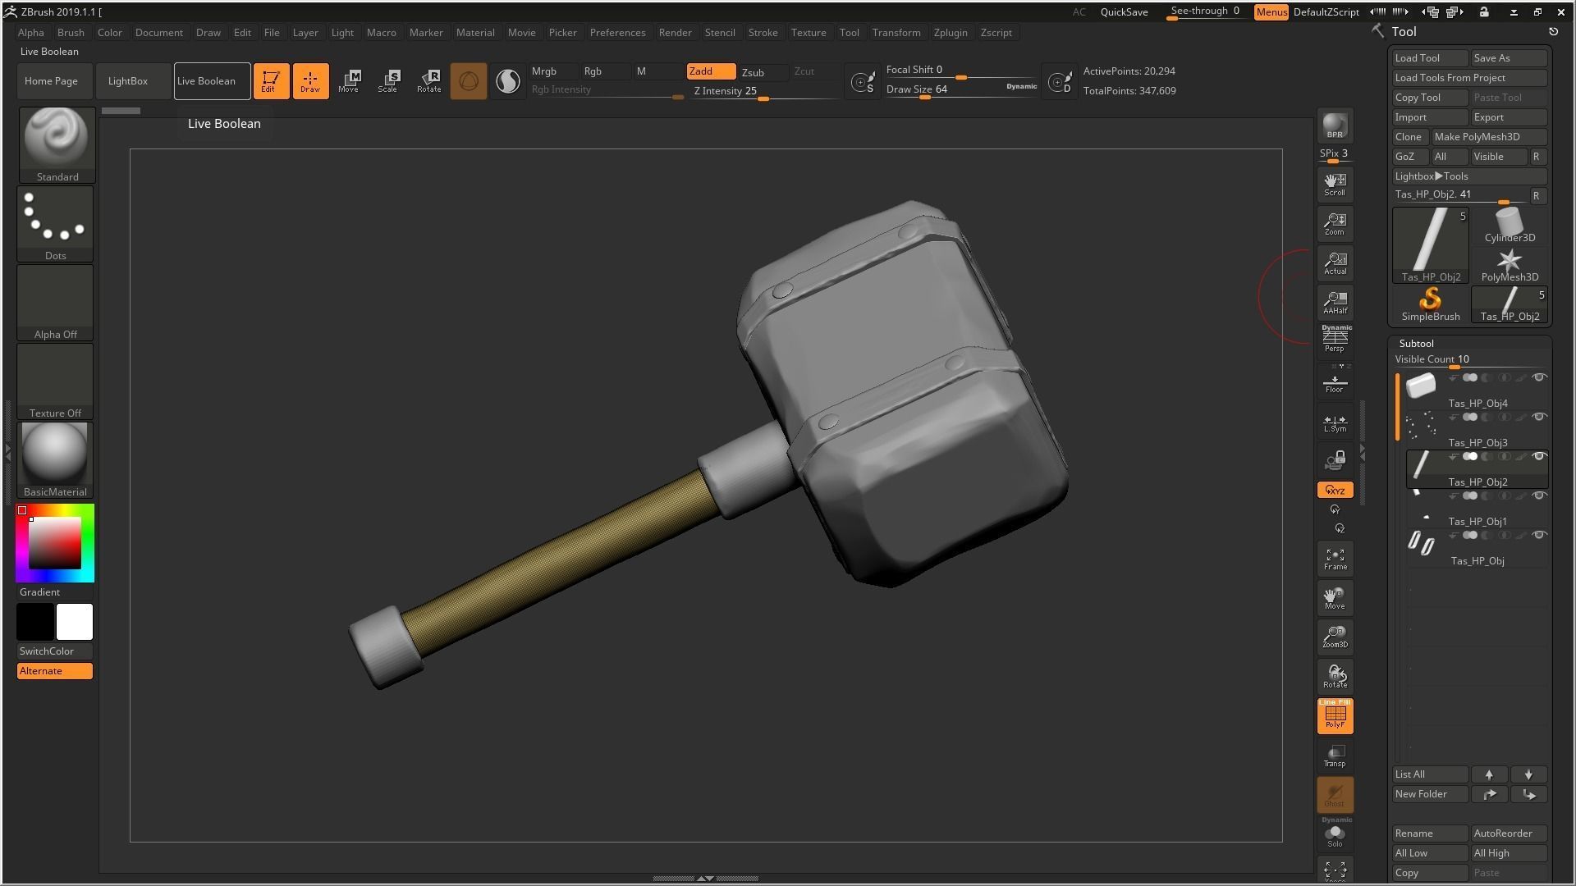This screenshot has width=1576, height=886.
Task: Click the AAHalf view icon
Action: pos(1335,302)
